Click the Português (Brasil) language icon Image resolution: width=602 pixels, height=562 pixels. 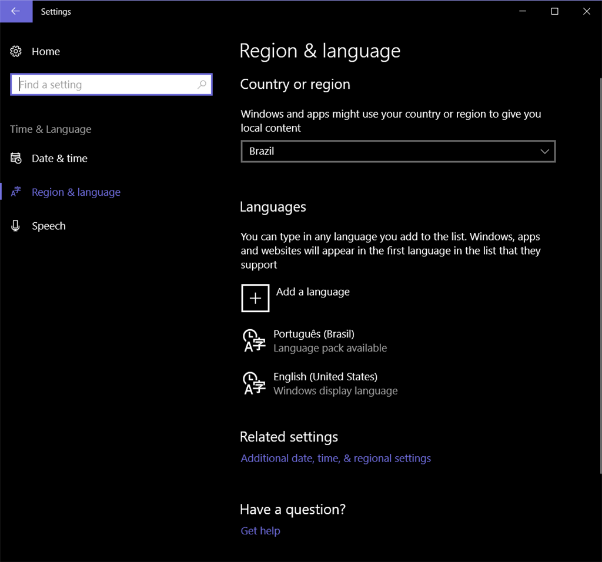coord(254,340)
